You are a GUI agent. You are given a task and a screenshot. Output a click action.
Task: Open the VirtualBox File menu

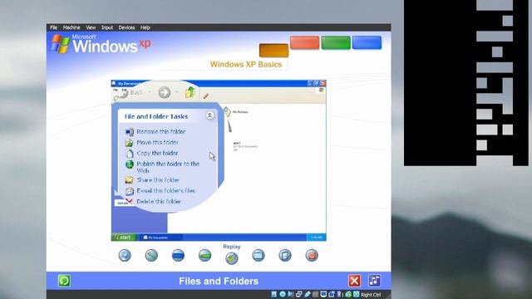pos(53,27)
